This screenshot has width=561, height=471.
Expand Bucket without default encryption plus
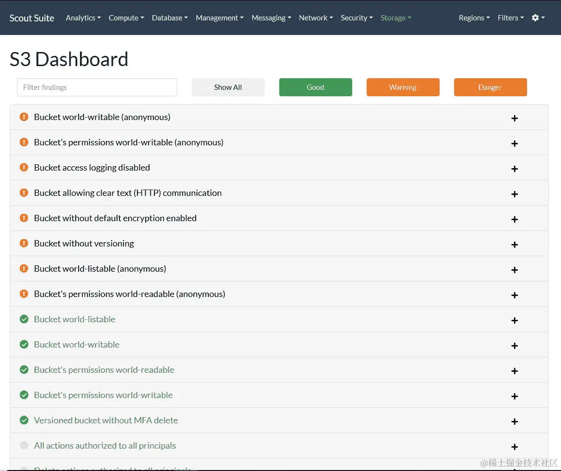pos(514,219)
